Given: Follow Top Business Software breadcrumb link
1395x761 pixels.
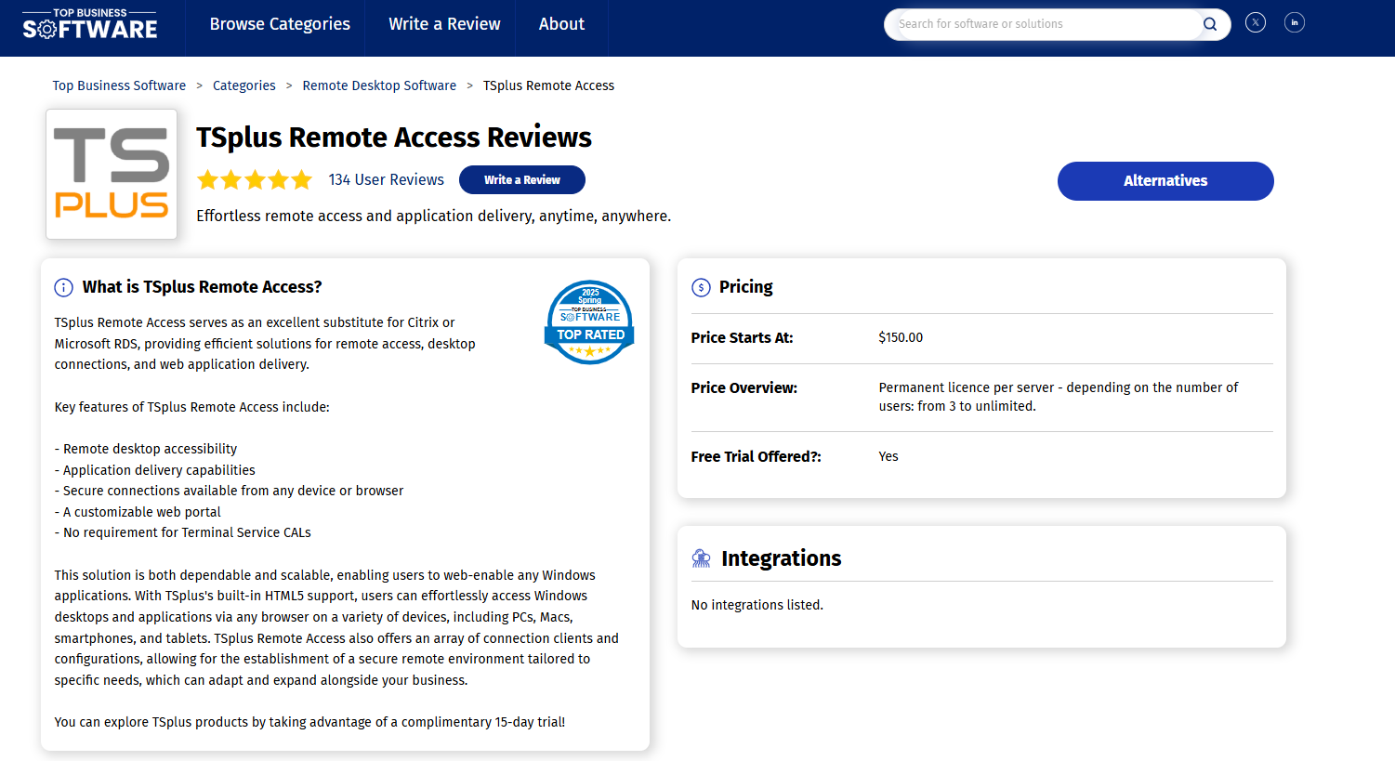Looking at the screenshot, I should coord(119,85).
